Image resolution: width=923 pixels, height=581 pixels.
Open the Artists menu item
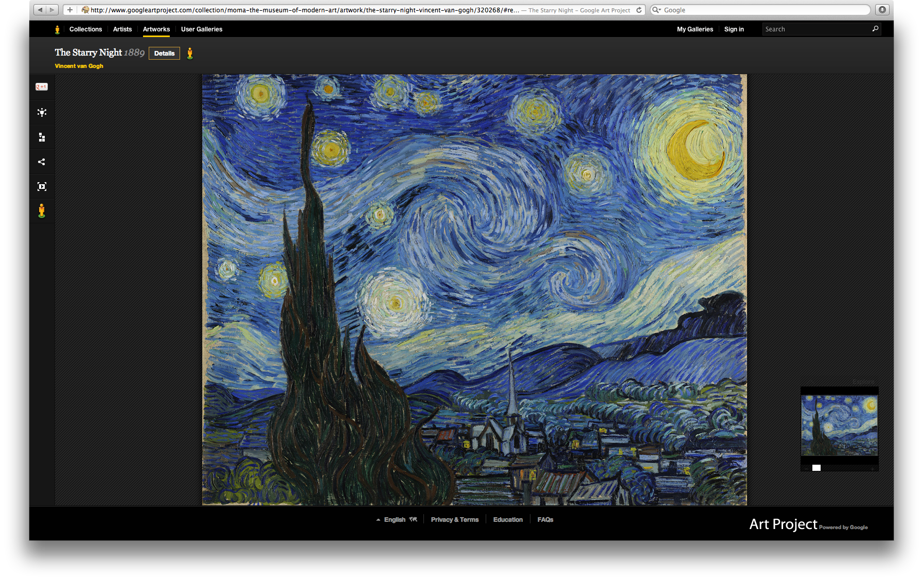pyautogui.click(x=122, y=29)
